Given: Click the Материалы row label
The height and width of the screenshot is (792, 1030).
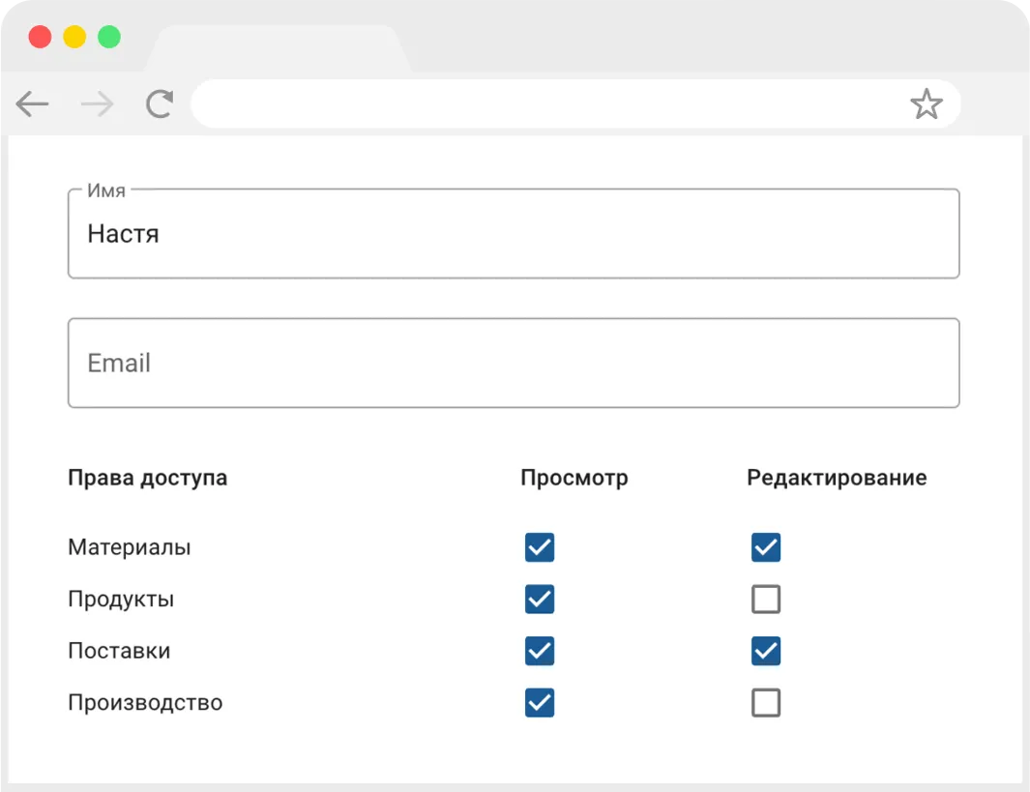Looking at the screenshot, I should (x=130, y=547).
